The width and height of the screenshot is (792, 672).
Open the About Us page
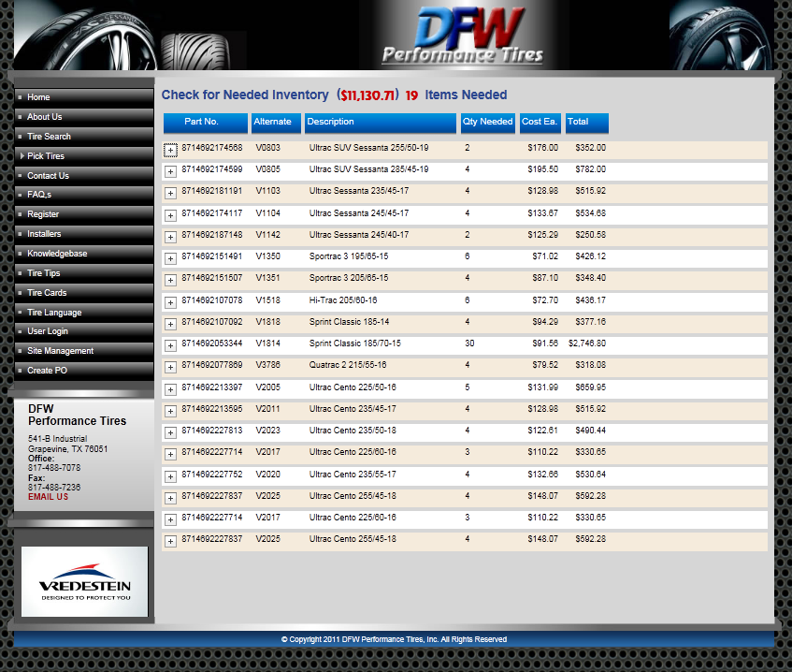84,117
